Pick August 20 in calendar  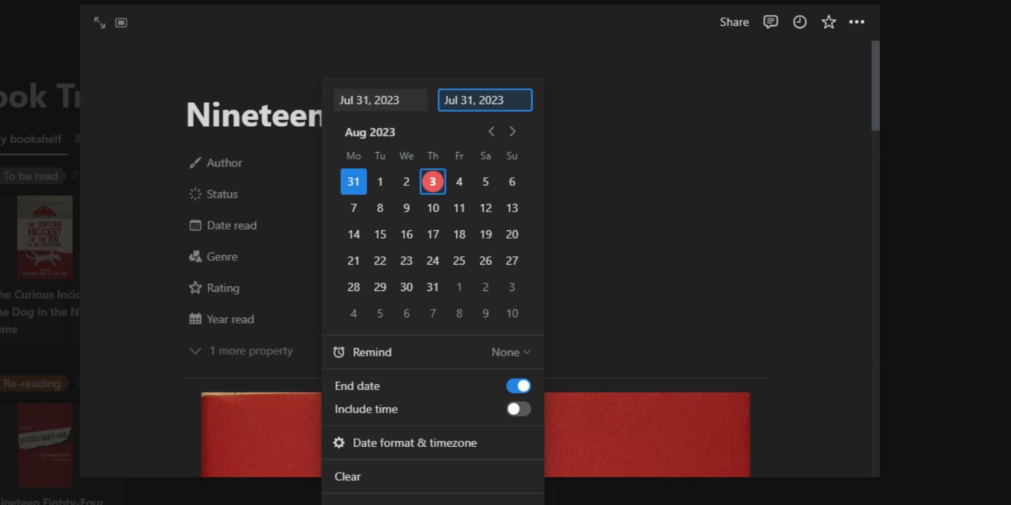pyautogui.click(x=512, y=234)
